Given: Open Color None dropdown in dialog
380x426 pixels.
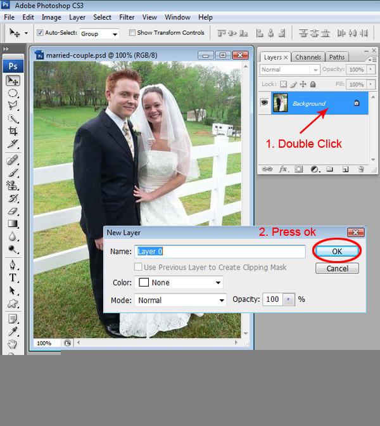Looking at the screenshot, I should [179, 283].
